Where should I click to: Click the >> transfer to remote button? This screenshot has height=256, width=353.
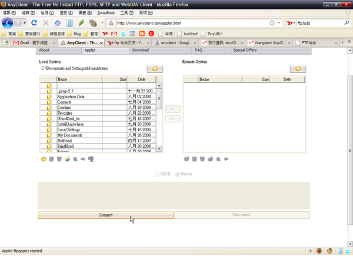pyautogui.click(x=172, y=109)
